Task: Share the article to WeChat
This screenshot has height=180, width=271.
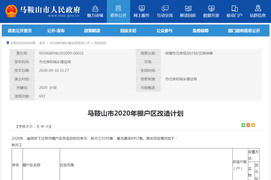Action: pyautogui.click(x=243, y=125)
